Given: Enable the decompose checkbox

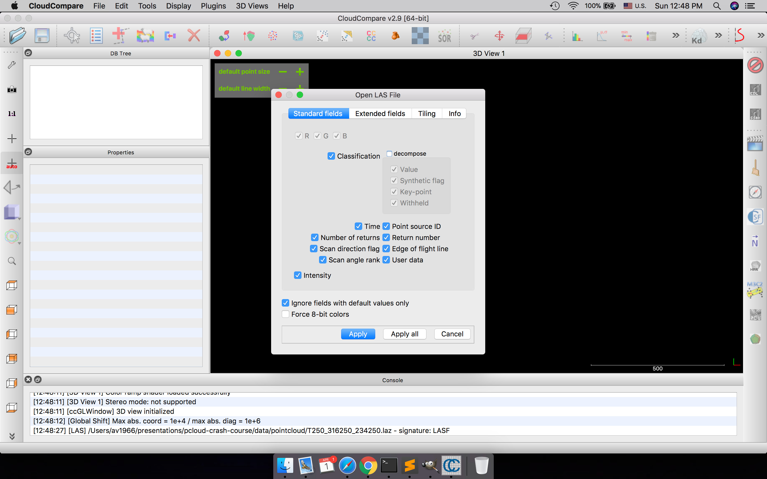Looking at the screenshot, I should [x=389, y=154].
